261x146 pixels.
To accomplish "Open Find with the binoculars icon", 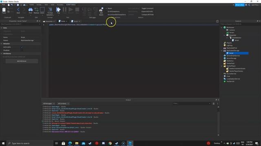I will (x=31, y=10).
